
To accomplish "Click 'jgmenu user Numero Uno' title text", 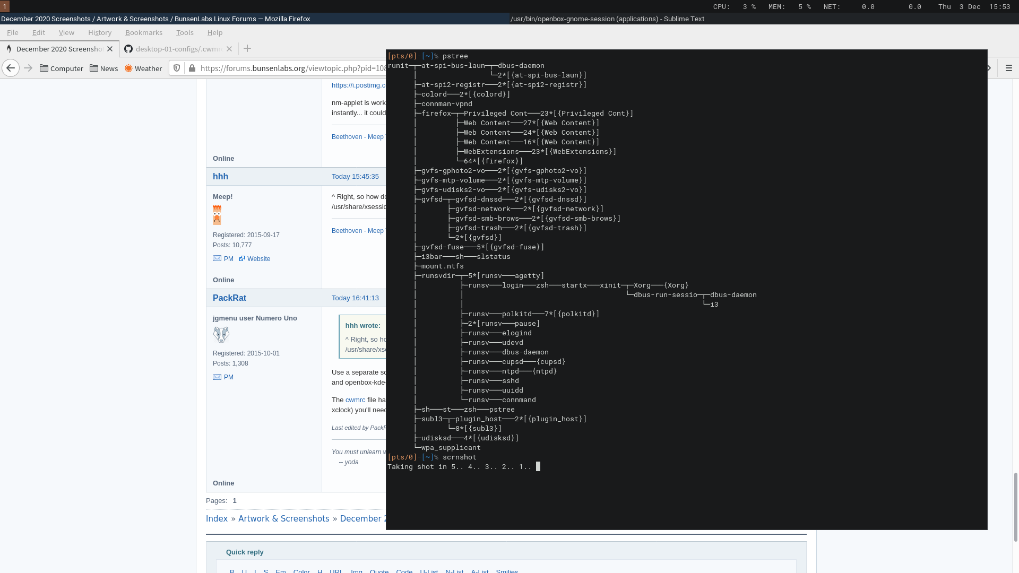I will click(x=255, y=318).
